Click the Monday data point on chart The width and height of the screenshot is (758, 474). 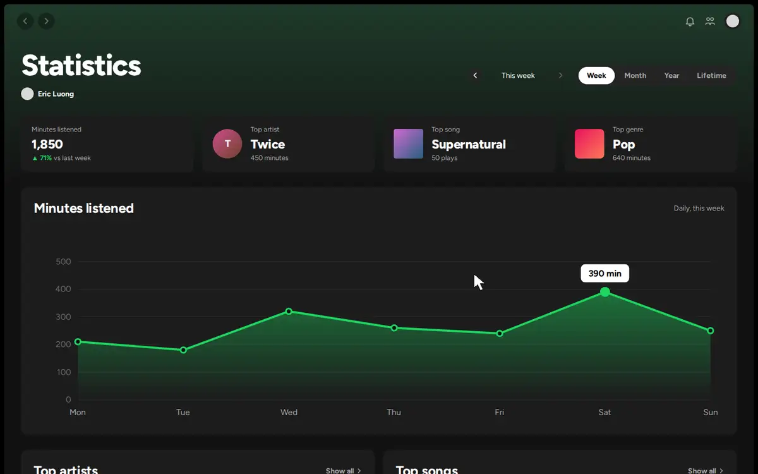[x=78, y=342]
